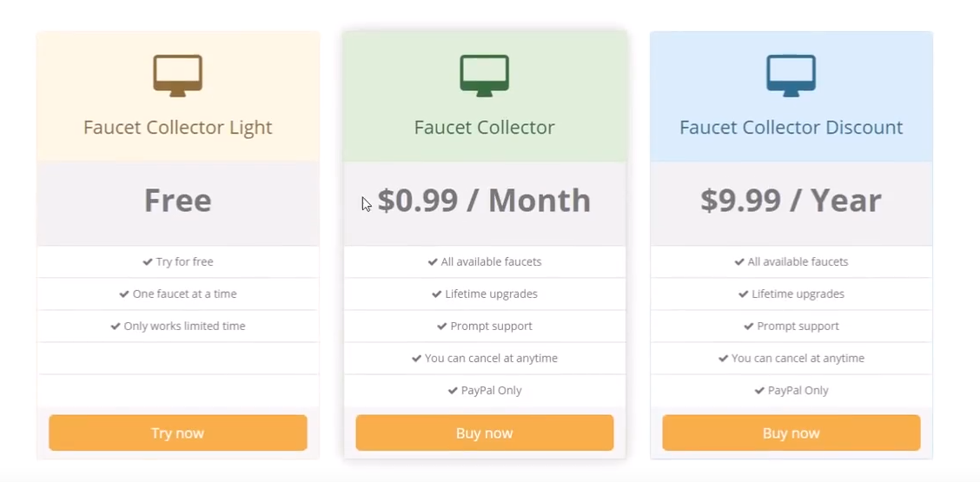Click the $9.99 / Year price

pos(791,201)
